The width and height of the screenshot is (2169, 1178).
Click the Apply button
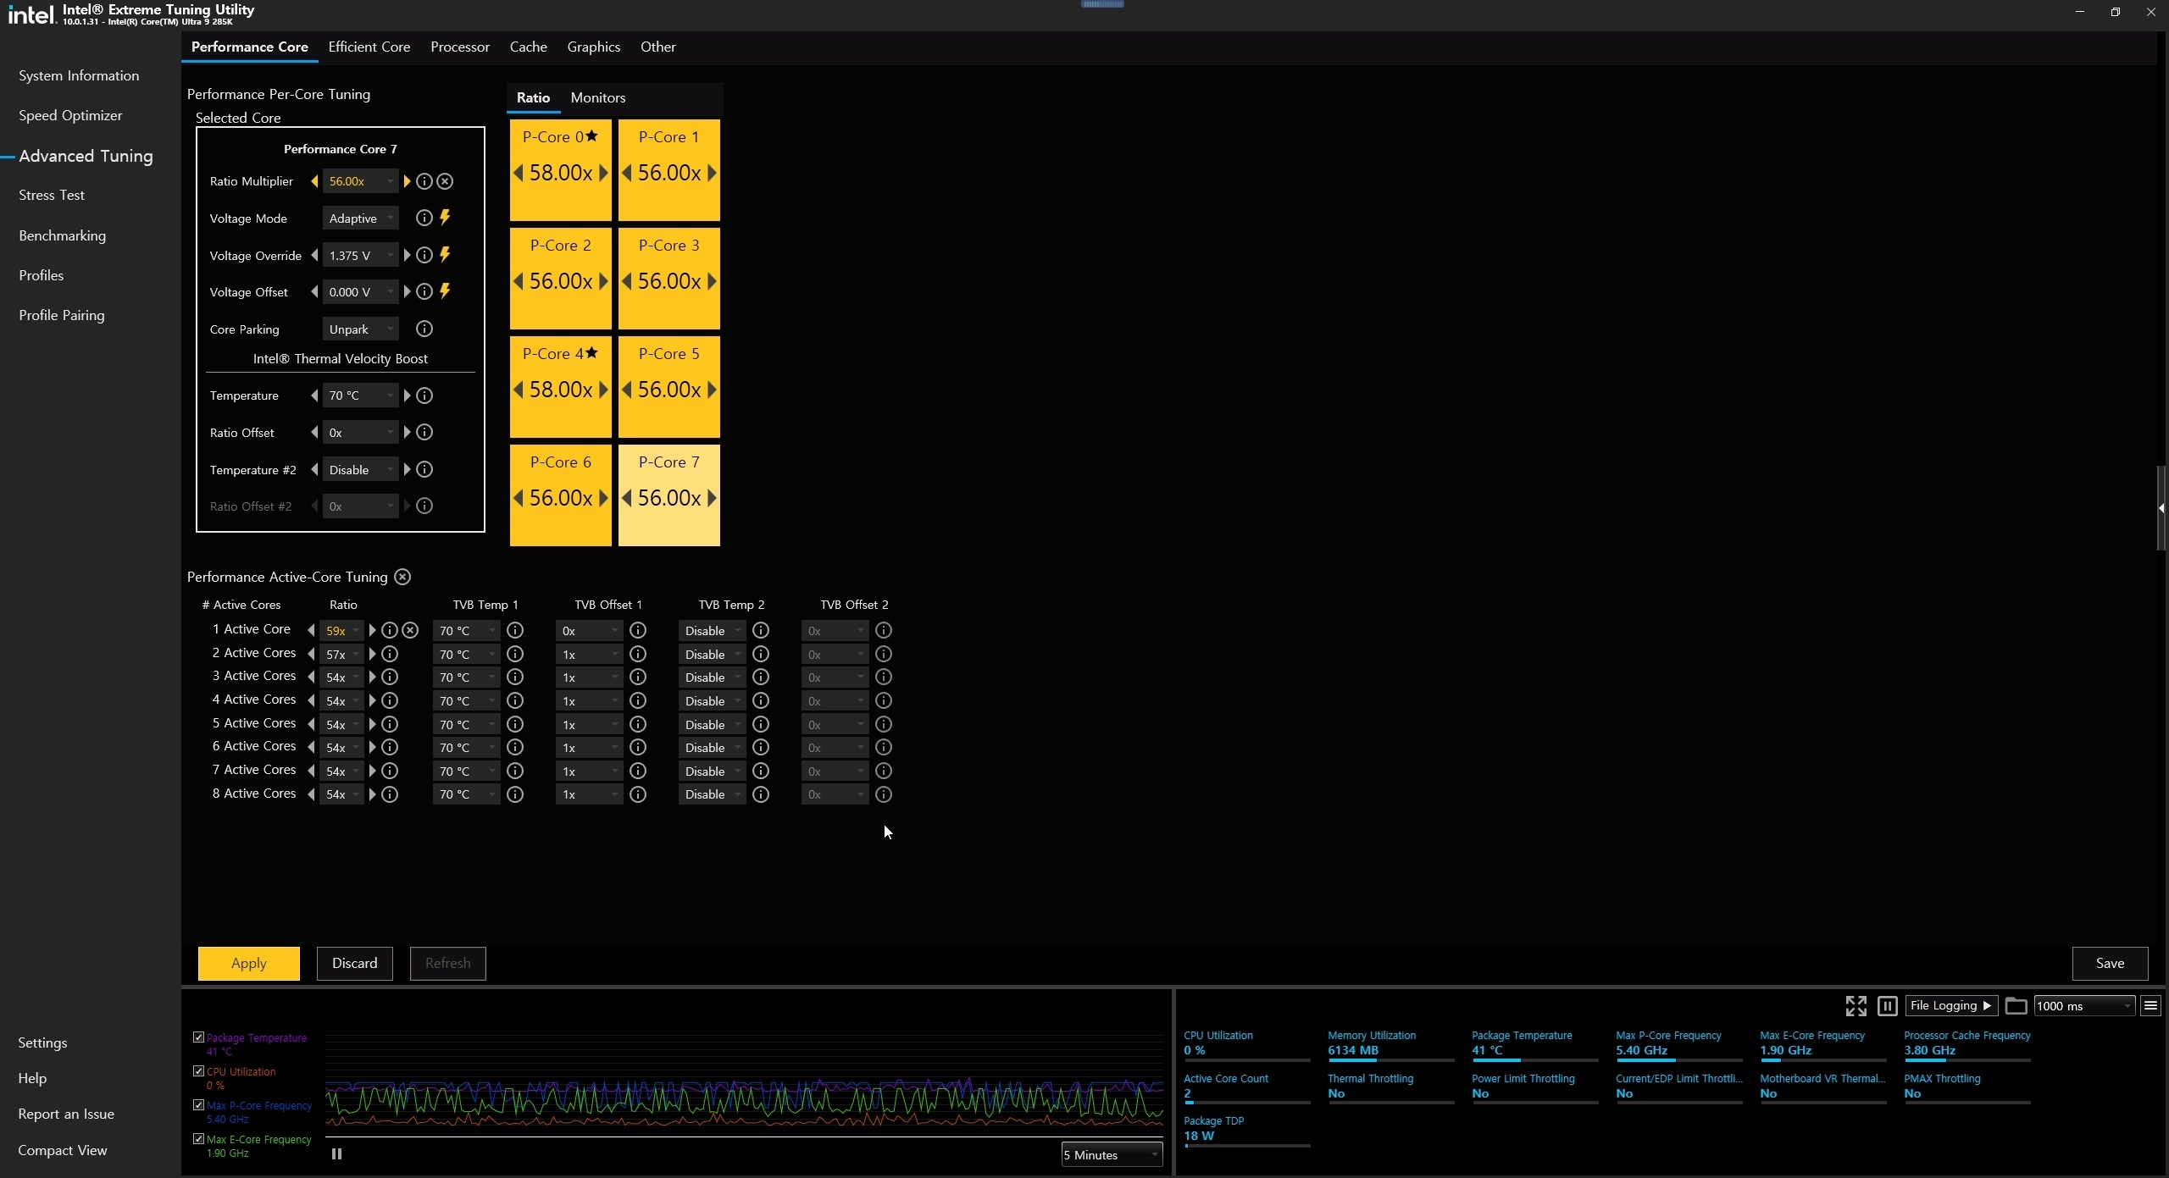coord(249,963)
